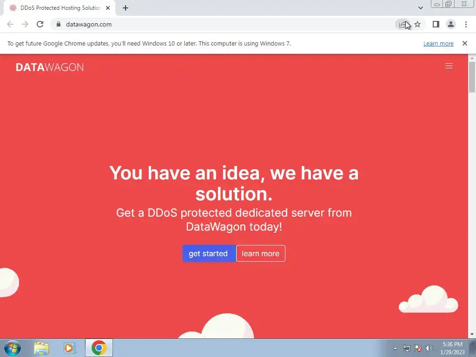The width and height of the screenshot is (476, 357).
Task: Click the learn more button
Action: [260, 253]
